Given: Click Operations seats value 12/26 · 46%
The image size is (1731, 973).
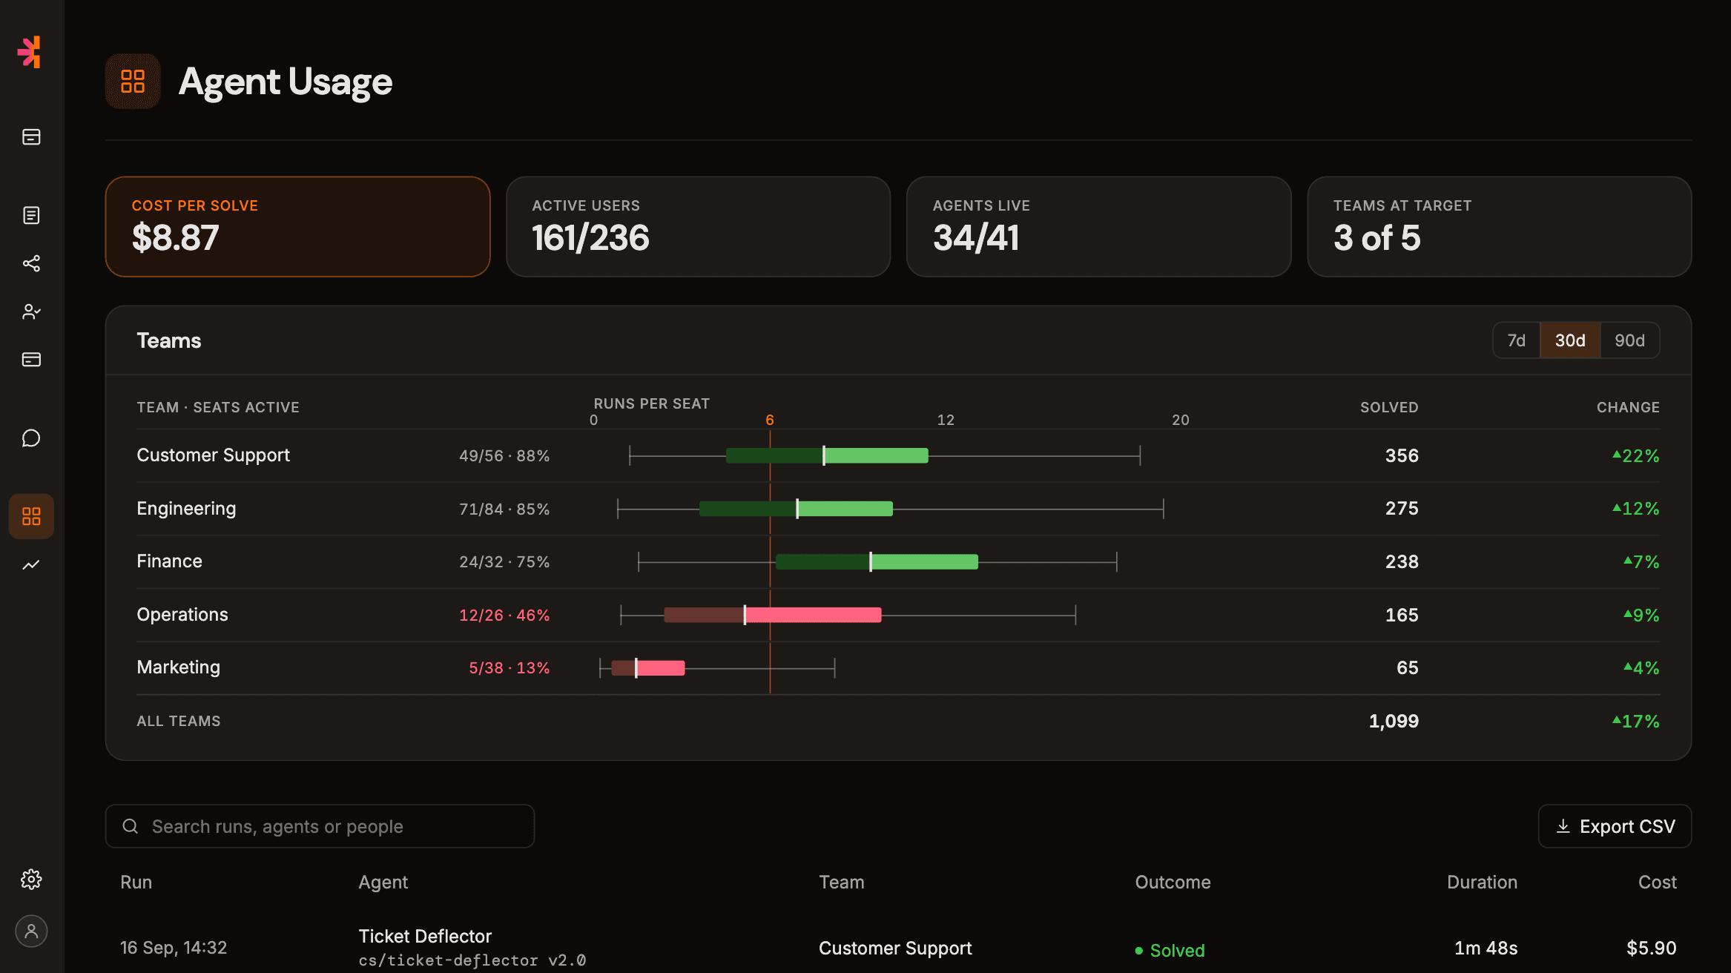Looking at the screenshot, I should point(504,615).
